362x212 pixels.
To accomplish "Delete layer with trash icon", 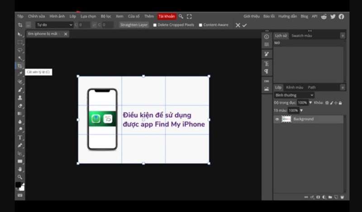I will click(342, 197).
